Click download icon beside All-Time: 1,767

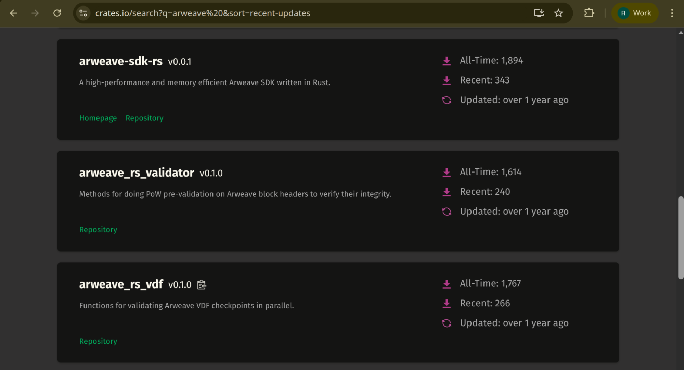coord(447,284)
